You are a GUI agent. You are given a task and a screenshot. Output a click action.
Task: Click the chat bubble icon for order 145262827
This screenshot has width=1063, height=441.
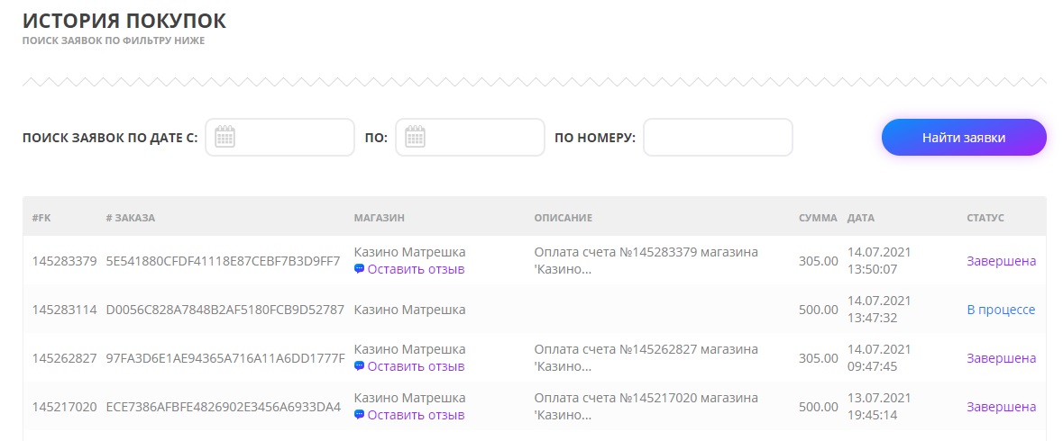pos(359,366)
